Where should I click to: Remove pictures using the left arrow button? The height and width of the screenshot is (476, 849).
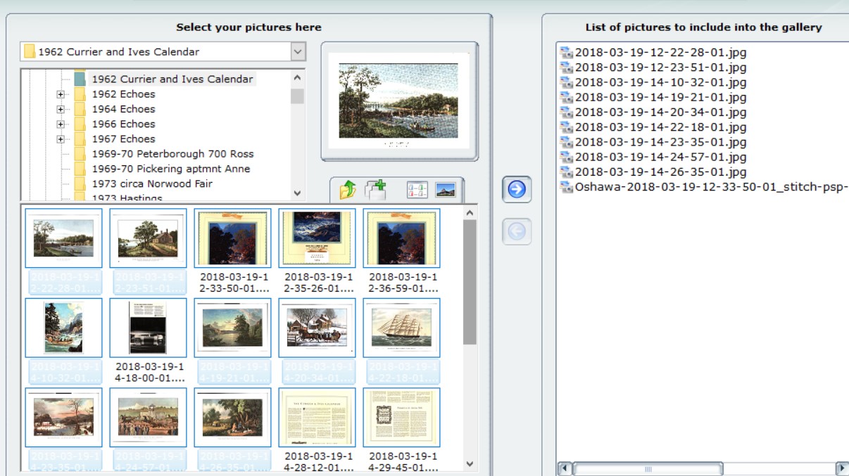(x=517, y=232)
